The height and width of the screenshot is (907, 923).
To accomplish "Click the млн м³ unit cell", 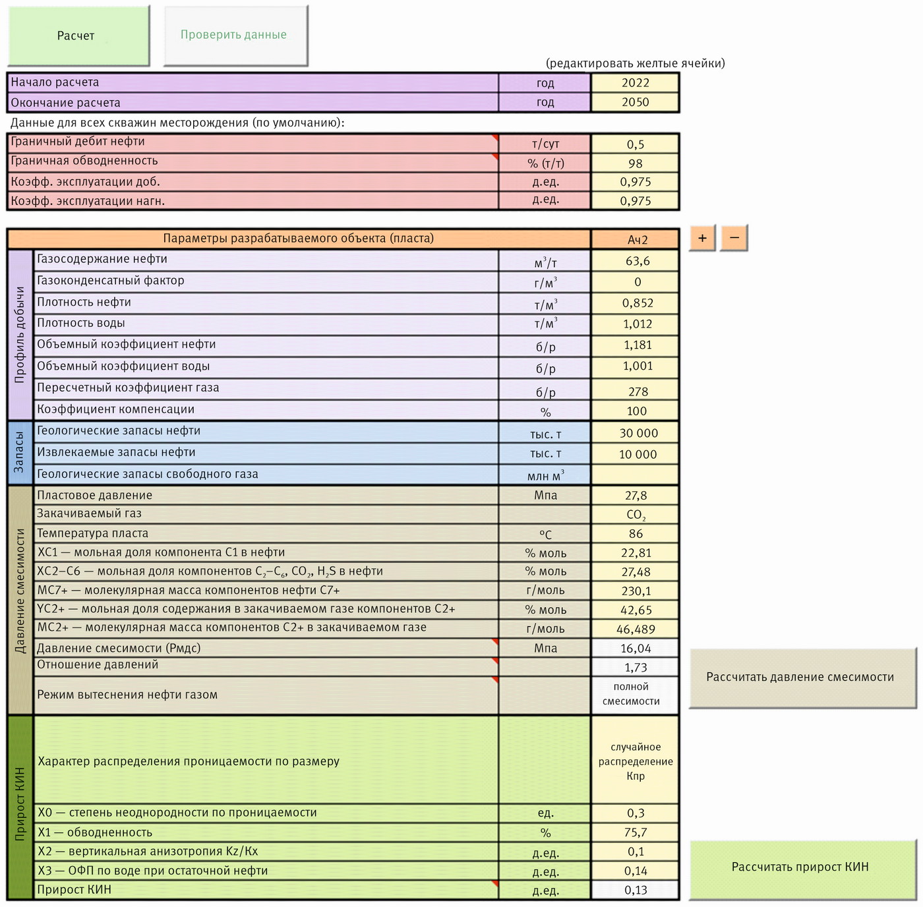I will (545, 475).
